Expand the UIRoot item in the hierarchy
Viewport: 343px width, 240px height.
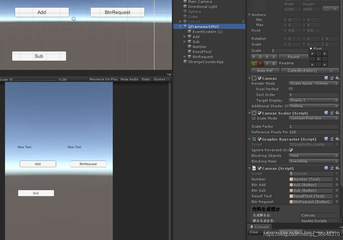[x=180, y=21]
